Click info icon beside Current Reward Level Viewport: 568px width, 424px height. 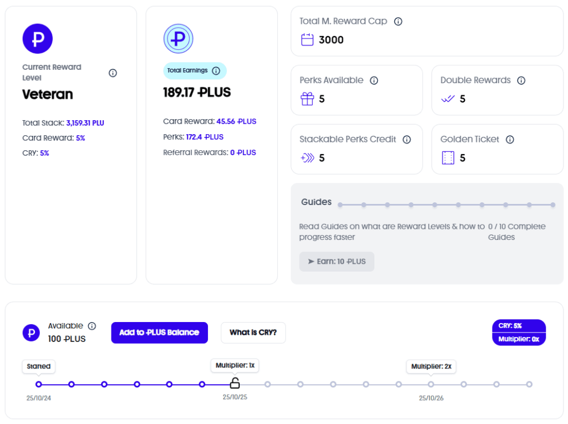(x=113, y=73)
